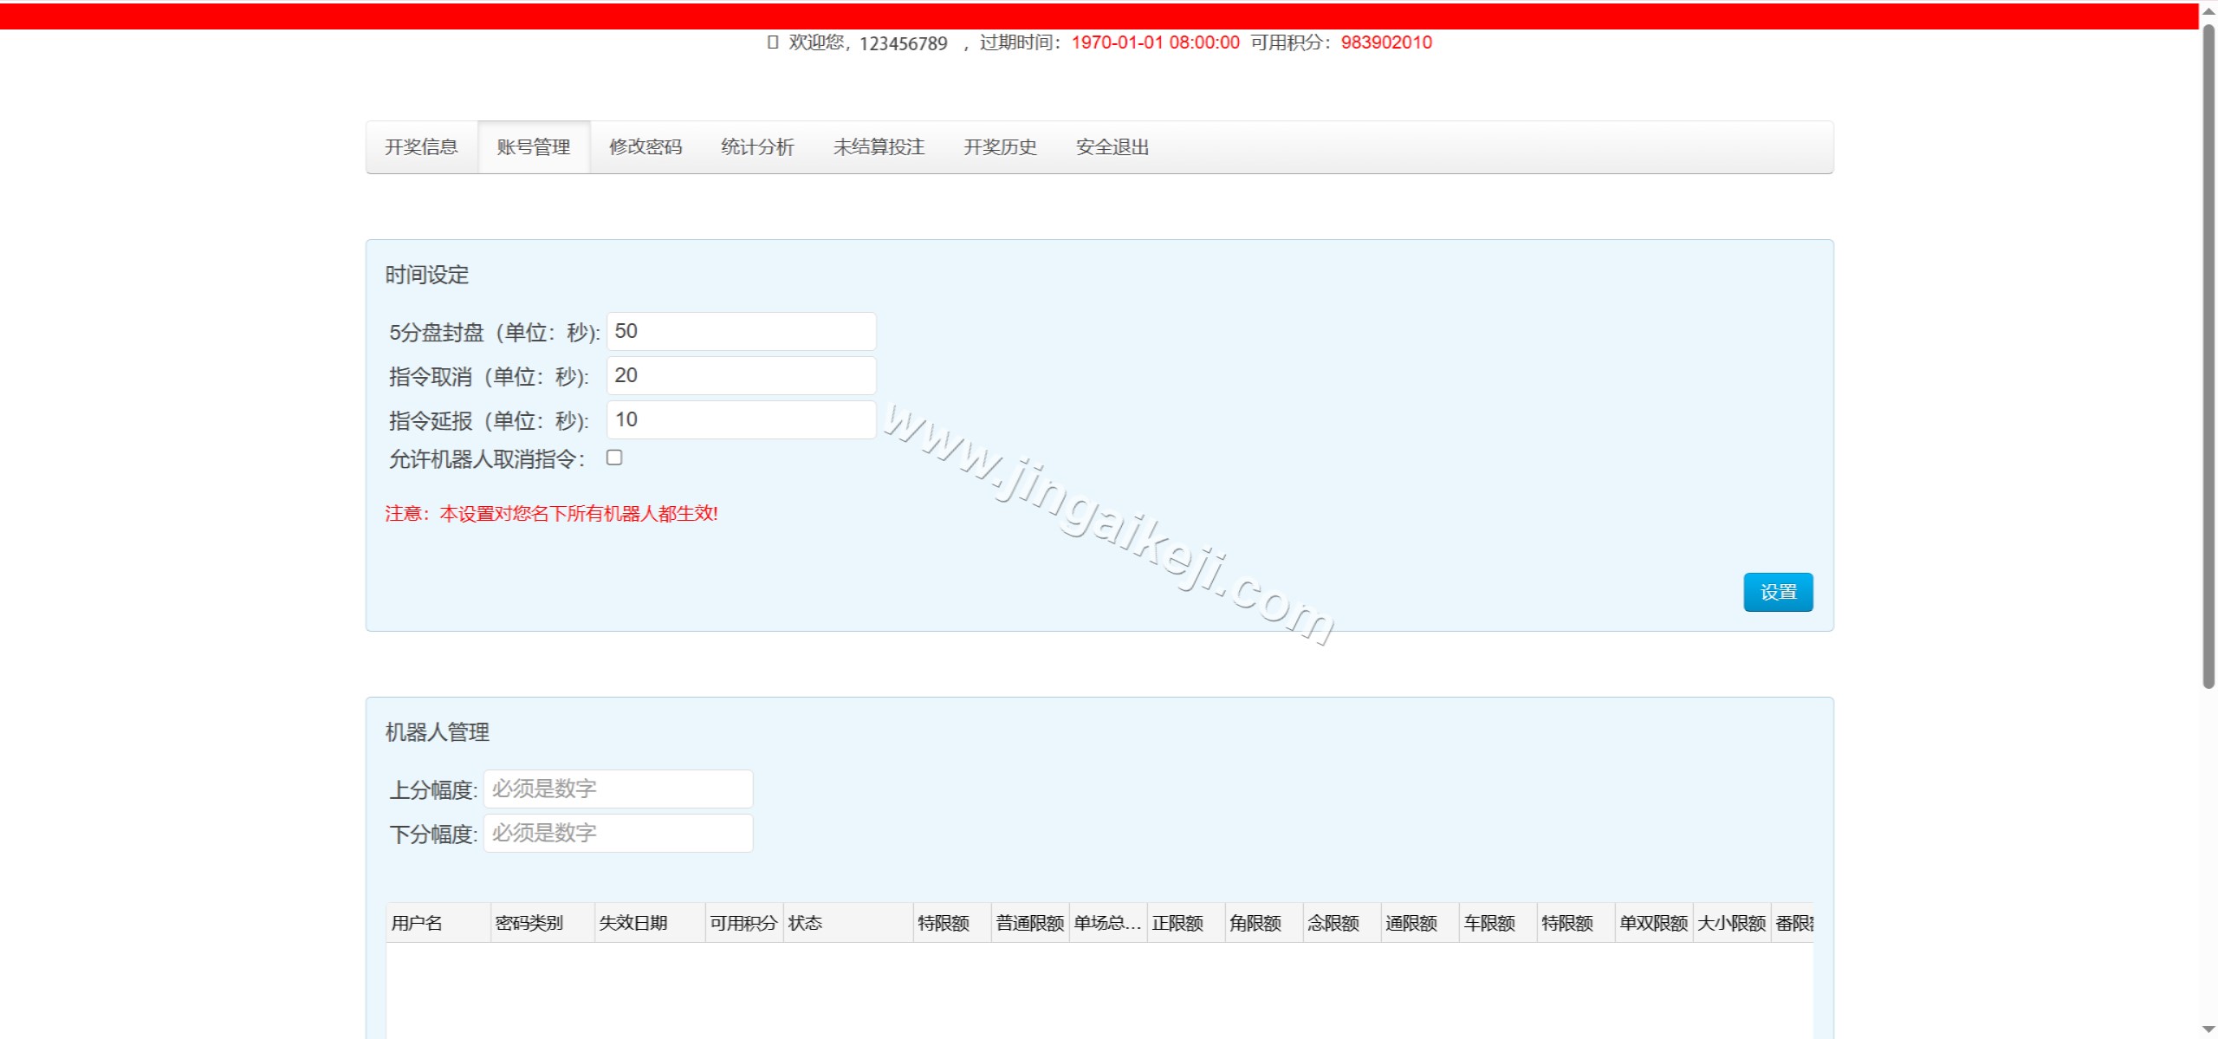Open the 开奖信息 tab

coord(421,147)
